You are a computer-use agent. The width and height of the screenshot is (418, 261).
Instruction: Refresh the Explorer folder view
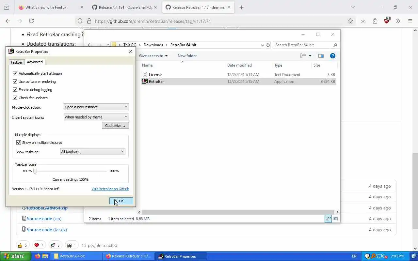[268, 45]
